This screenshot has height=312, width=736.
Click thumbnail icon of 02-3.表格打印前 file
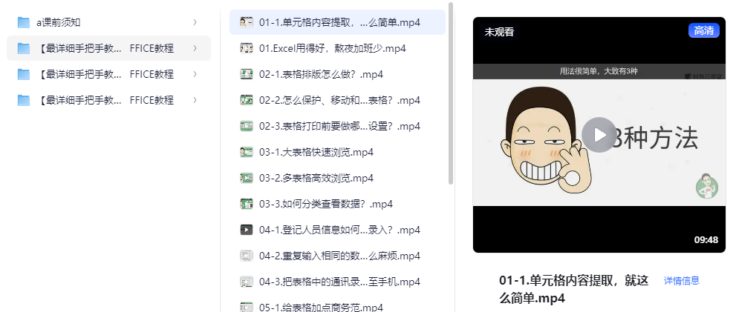point(247,126)
